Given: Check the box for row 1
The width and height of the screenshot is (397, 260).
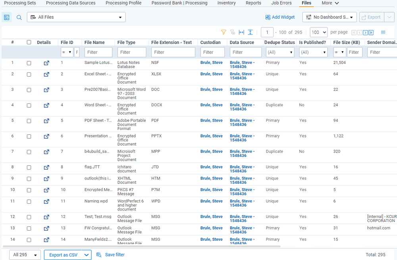Looking at the screenshot, I should coord(29,63).
